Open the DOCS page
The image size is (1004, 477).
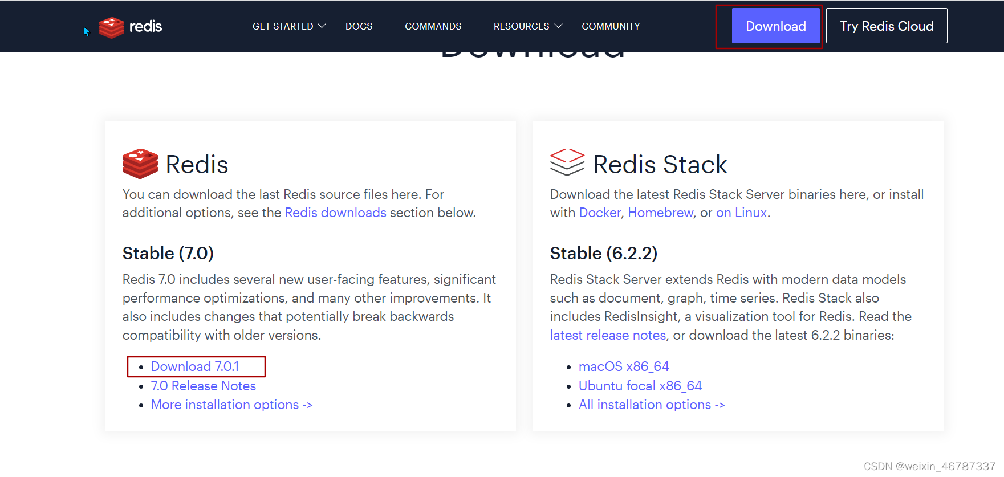pyautogui.click(x=359, y=26)
